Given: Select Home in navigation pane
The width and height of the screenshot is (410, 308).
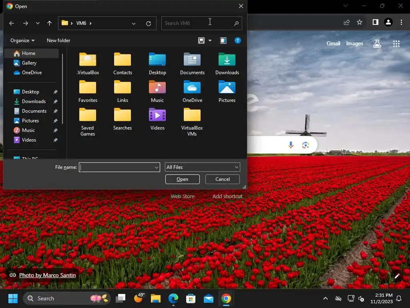Looking at the screenshot, I should [x=31, y=53].
